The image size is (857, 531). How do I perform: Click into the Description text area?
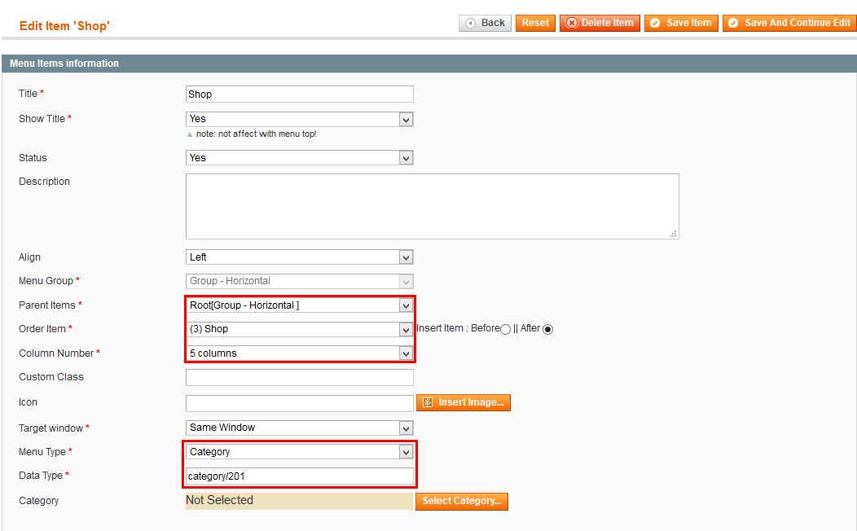pos(433,207)
